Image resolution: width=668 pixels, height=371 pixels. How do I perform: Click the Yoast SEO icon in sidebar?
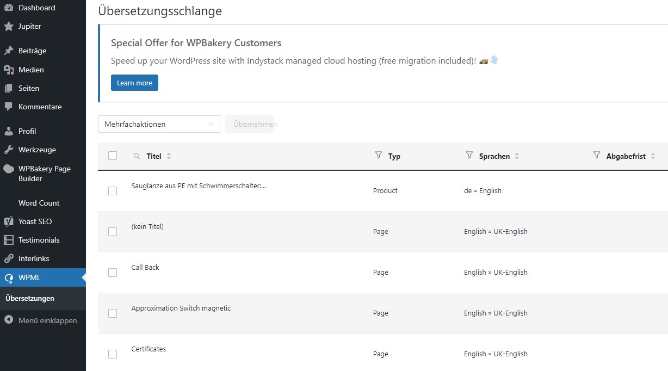tap(9, 221)
